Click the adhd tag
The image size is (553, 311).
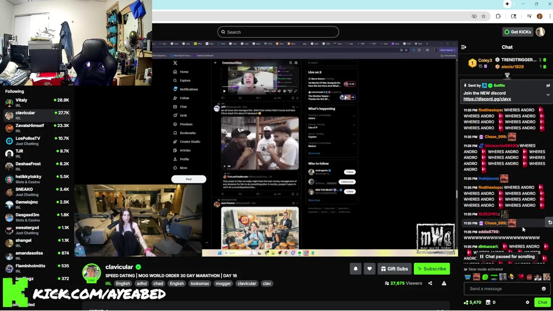click(x=142, y=284)
